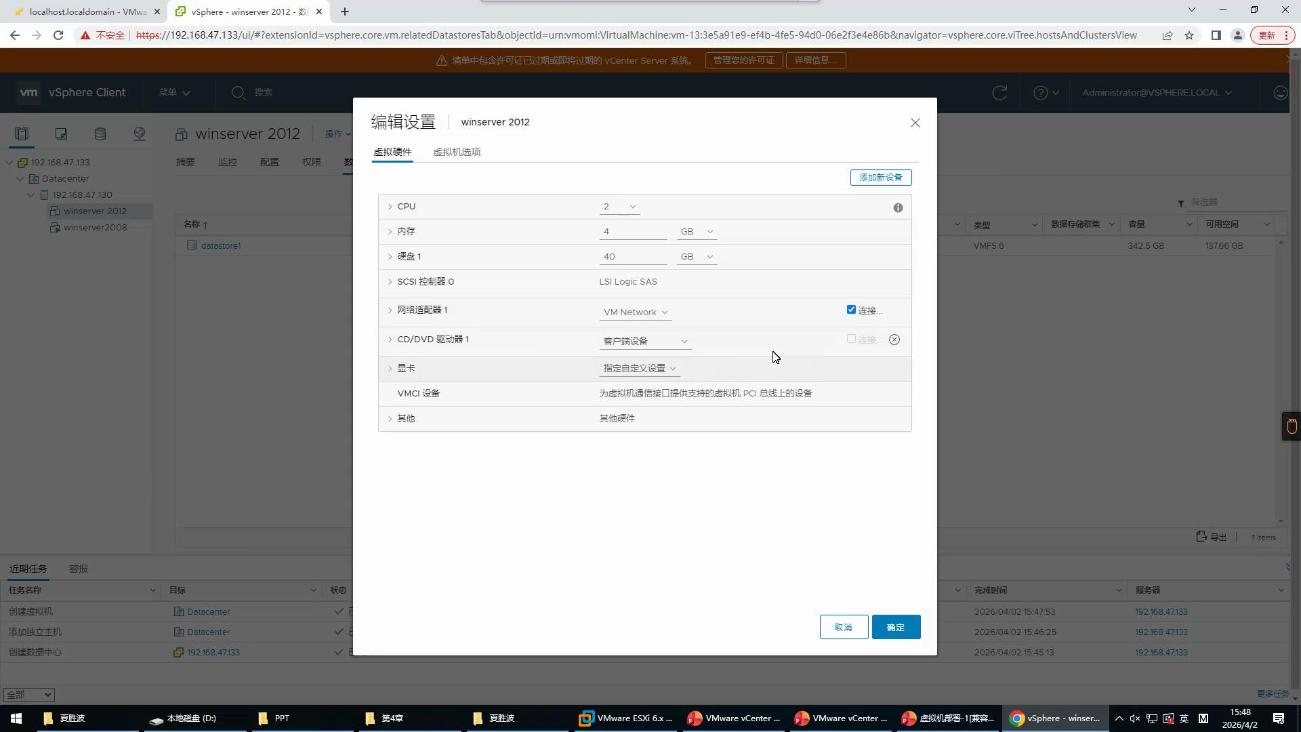Confirm settings with the blue OK button
This screenshot has width=1301, height=732.
click(x=895, y=627)
